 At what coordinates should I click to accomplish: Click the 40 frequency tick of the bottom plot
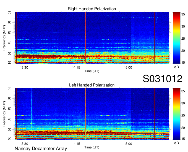pyautogui.click(x=10, y=119)
